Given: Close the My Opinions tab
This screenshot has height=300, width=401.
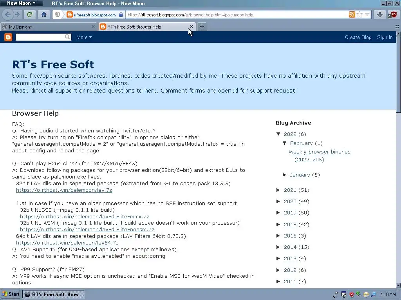Looking at the screenshot, I should pos(93,27).
